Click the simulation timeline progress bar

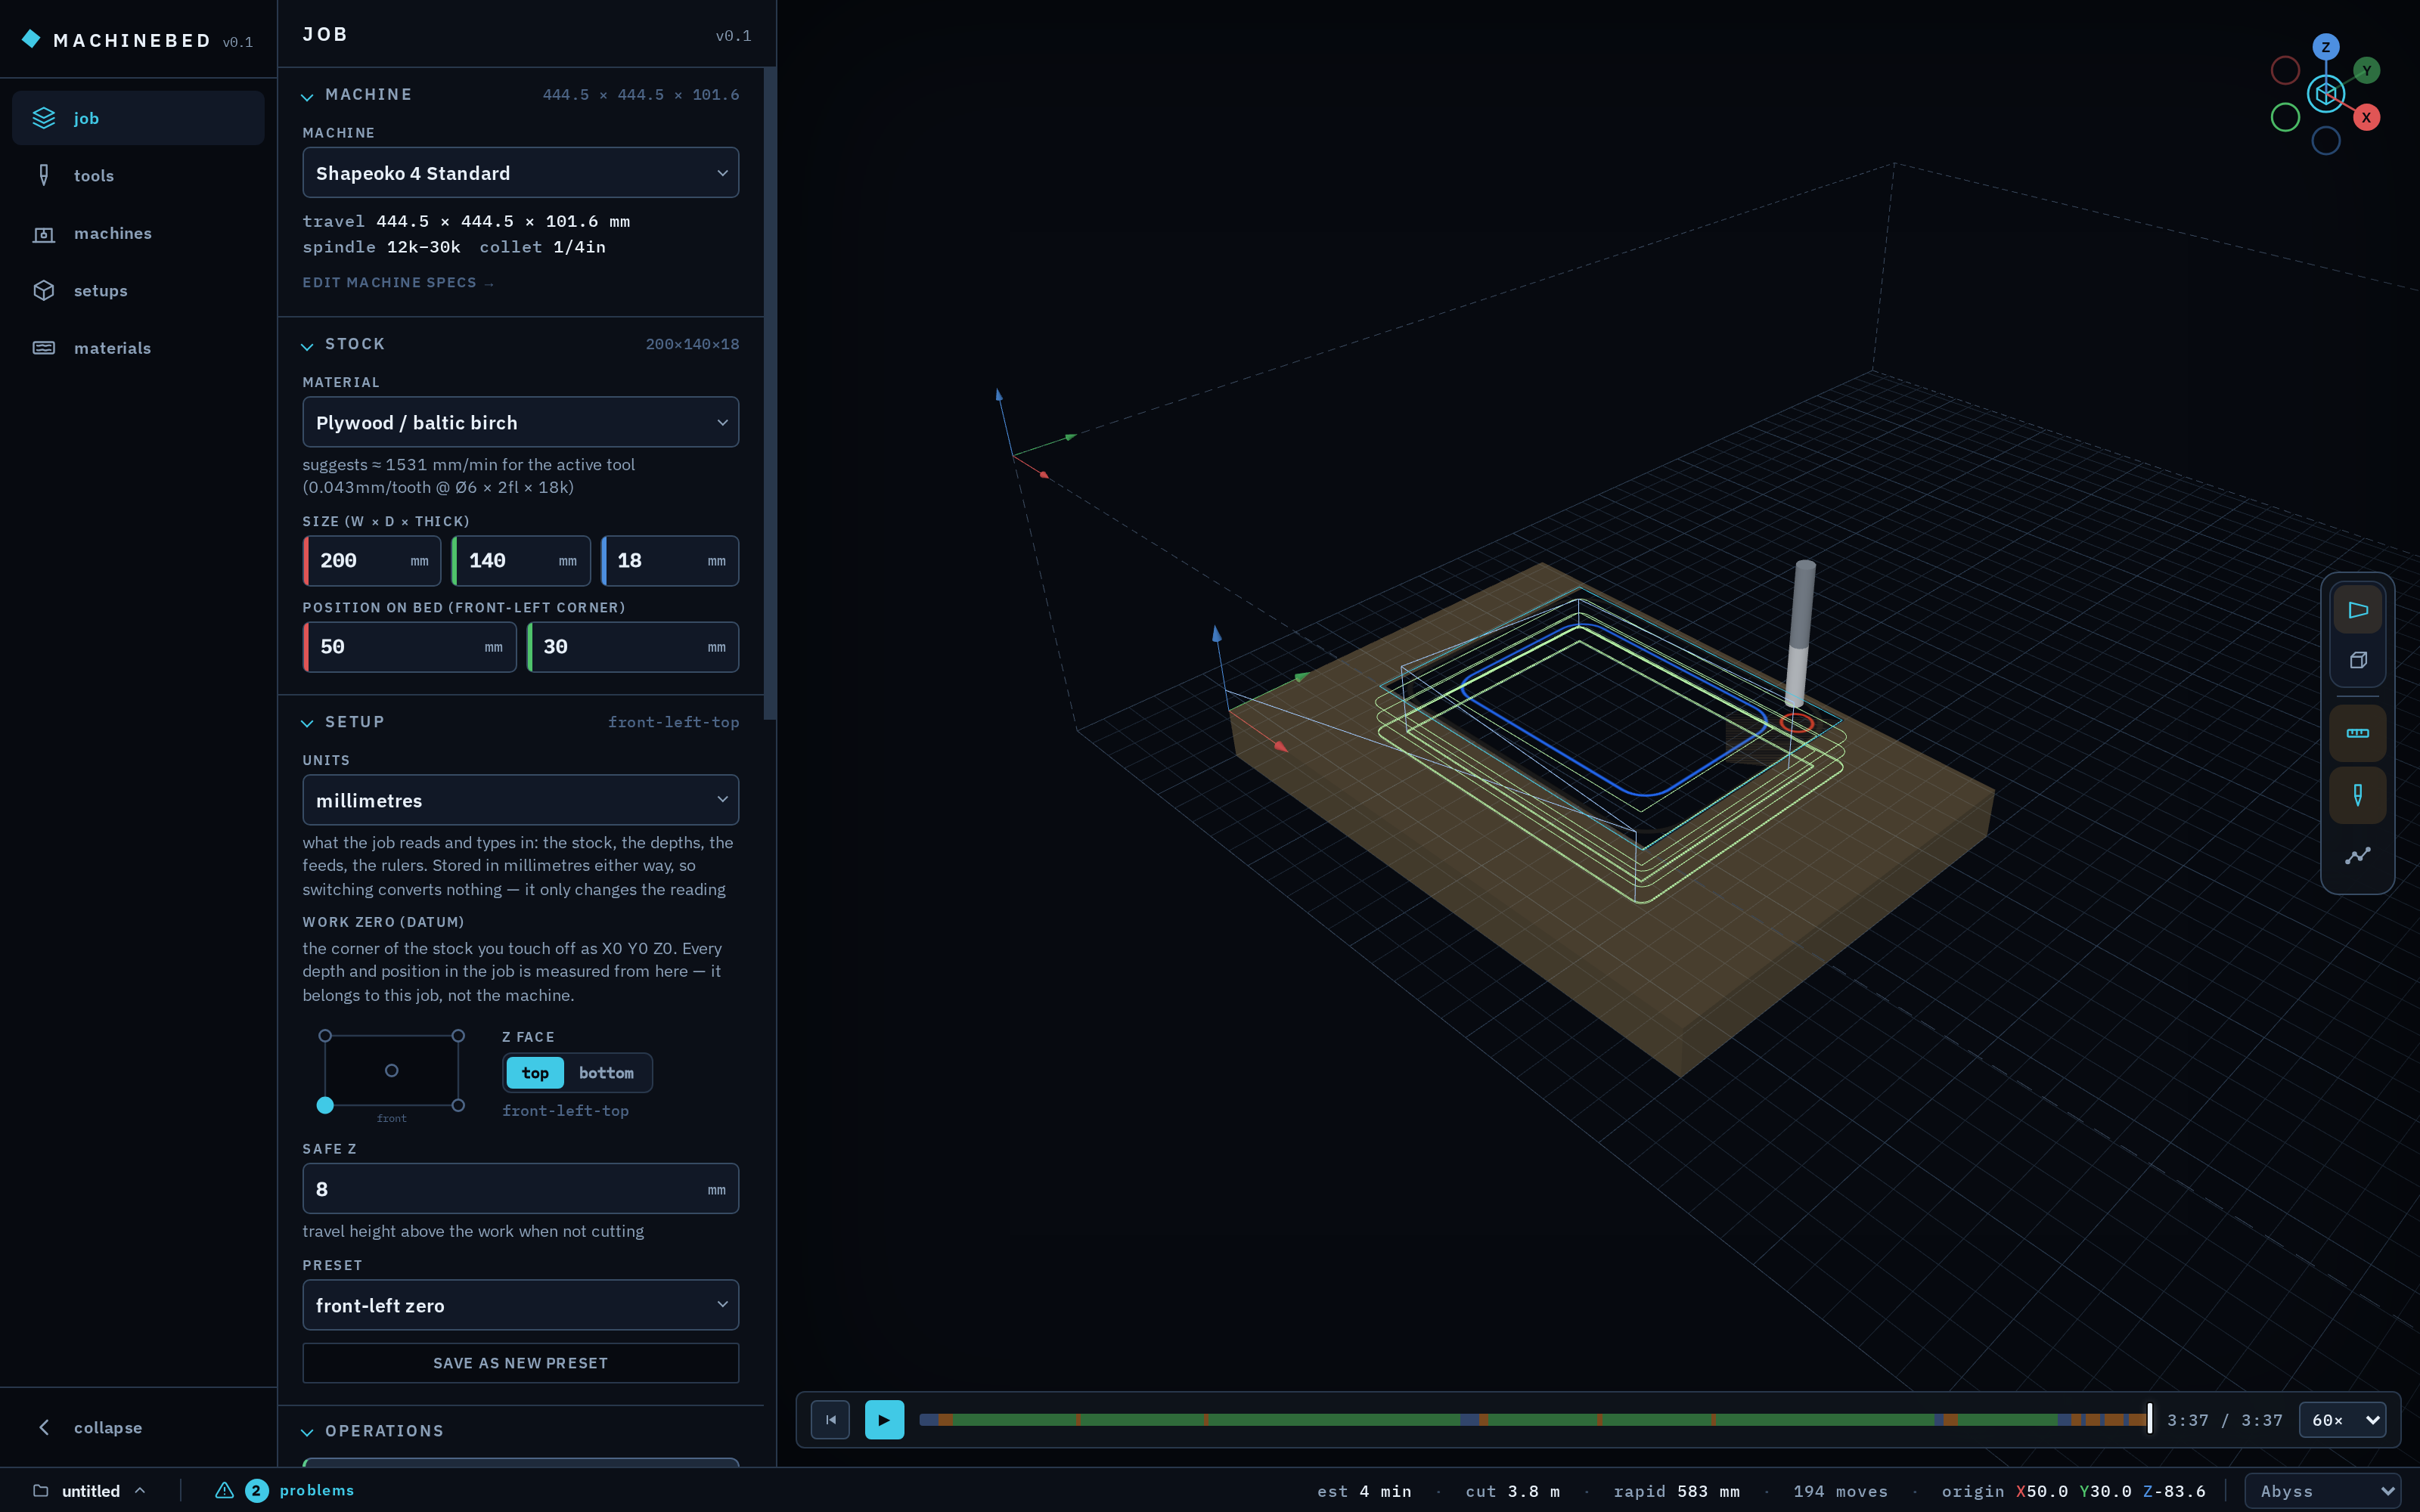pos(1534,1420)
